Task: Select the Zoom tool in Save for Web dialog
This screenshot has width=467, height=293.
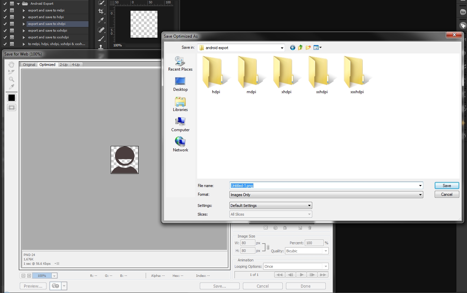Action: pos(11,79)
